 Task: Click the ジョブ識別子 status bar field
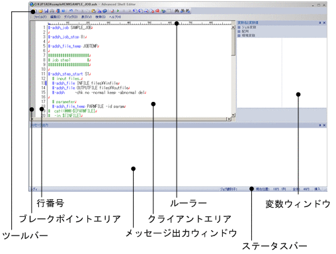coord(228,189)
